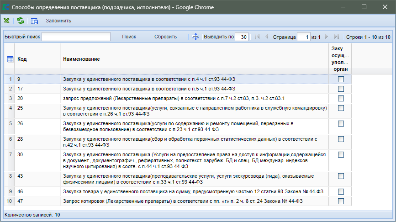Go to the first page arrow
The image size is (396, 222).
tap(257, 37)
